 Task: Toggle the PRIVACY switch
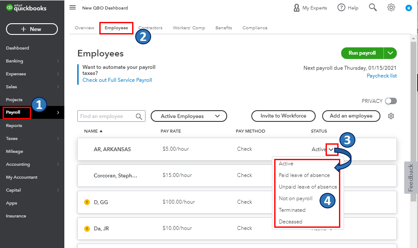tap(391, 101)
